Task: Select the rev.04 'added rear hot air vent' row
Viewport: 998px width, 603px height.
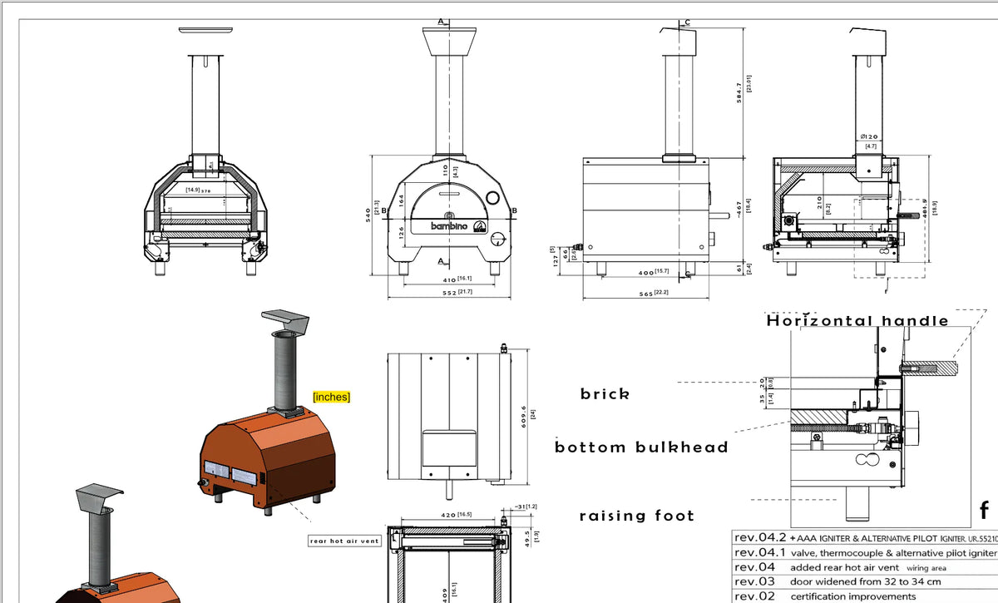Action: click(x=865, y=567)
